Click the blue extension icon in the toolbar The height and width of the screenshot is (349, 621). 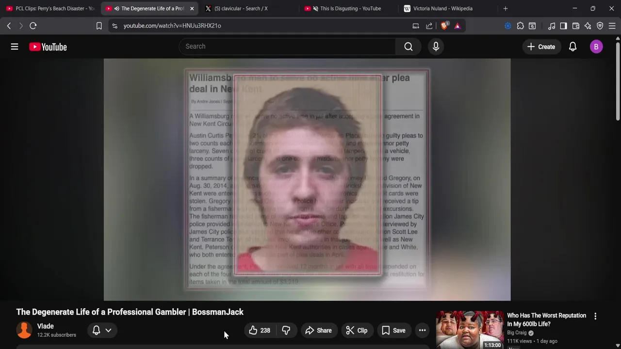(508, 26)
